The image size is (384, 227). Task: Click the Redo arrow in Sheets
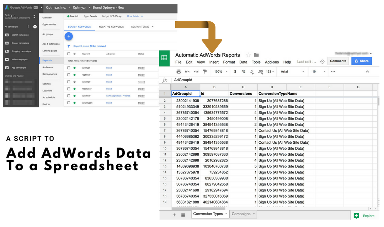click(x=196, y=72)
